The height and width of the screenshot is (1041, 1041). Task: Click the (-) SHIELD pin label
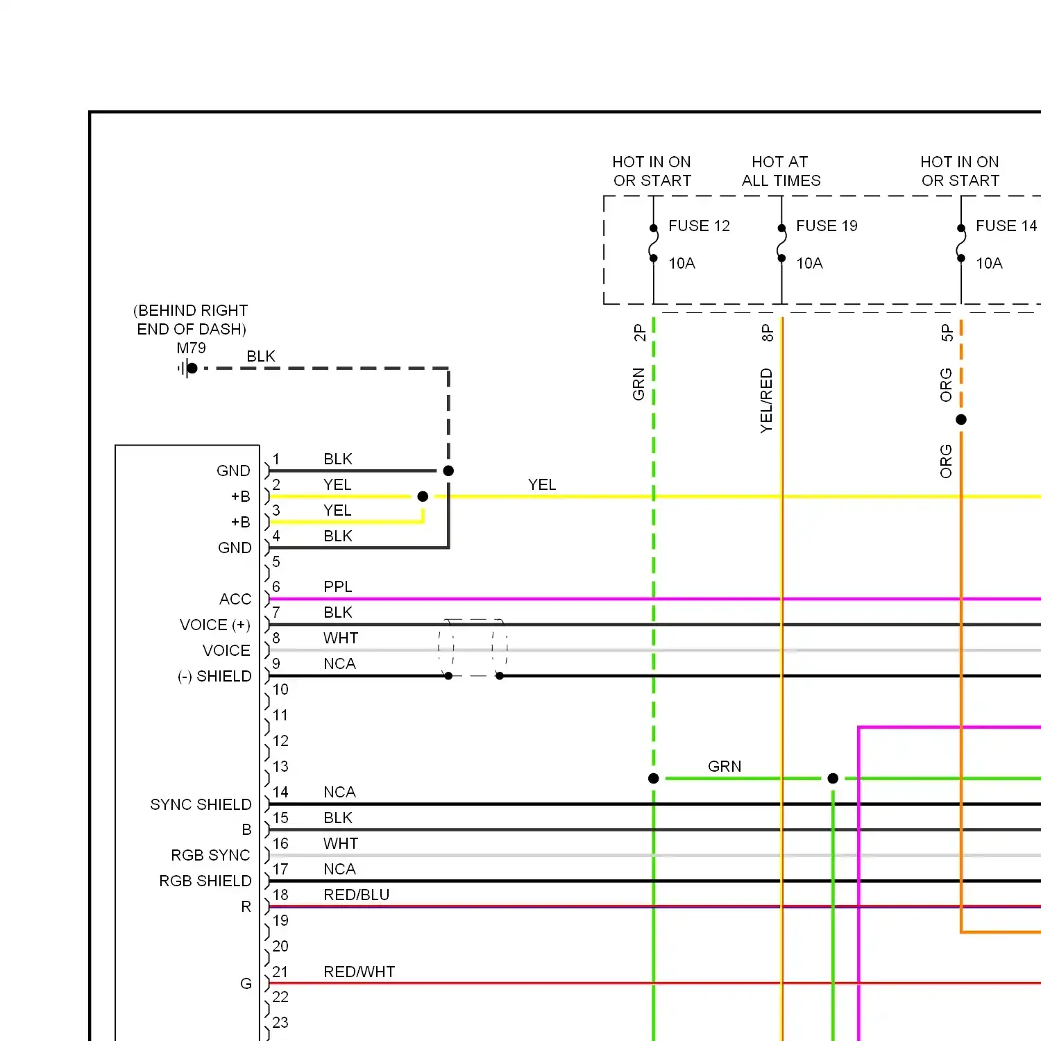(214, 676)
